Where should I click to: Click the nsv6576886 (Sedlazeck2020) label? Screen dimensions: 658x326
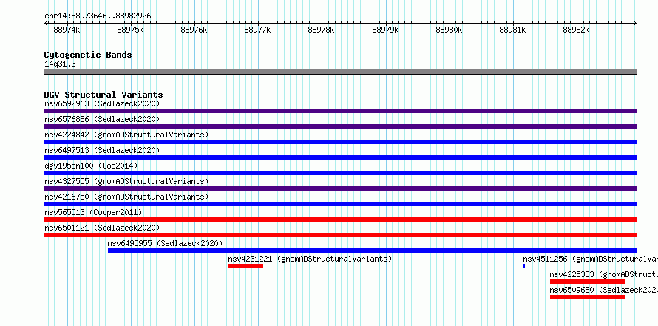(x=102, y=119)
